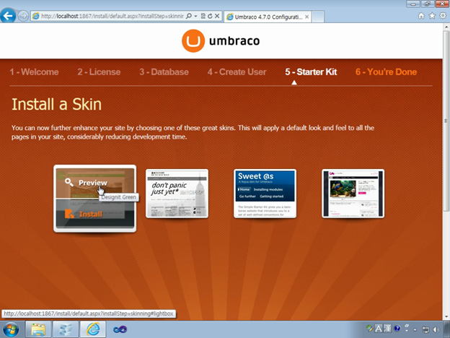Viewport: 450px width, 338px height.
Task: Expand the address bar autocomplete dropdown arrow
Action: coord(195,16)
